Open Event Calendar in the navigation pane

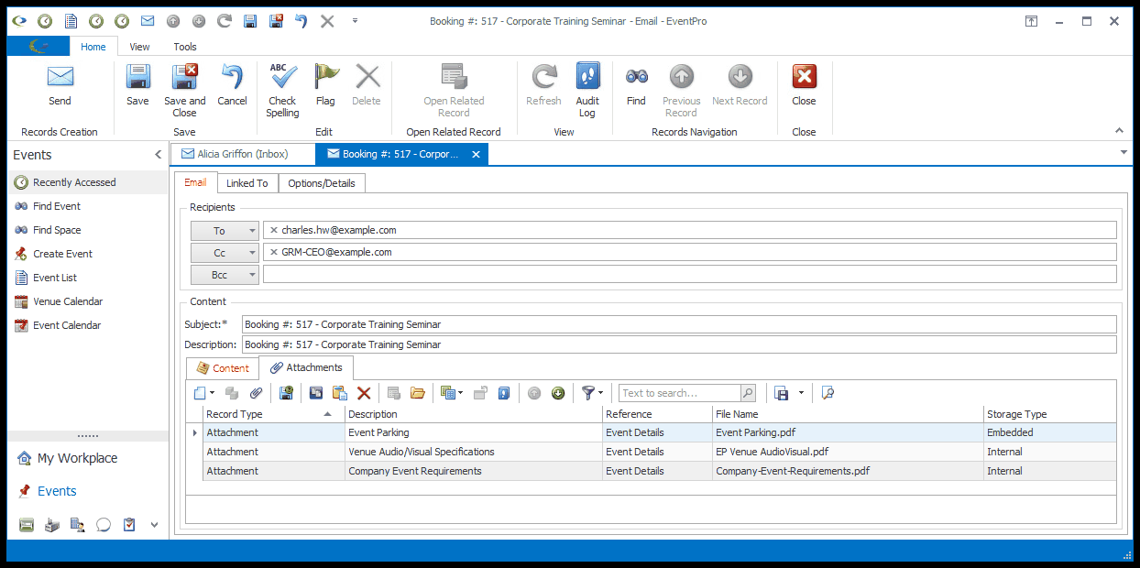67,325
